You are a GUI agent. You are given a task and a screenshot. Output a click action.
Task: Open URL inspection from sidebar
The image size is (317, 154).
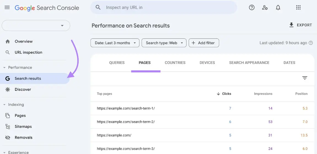coord(28,52)
